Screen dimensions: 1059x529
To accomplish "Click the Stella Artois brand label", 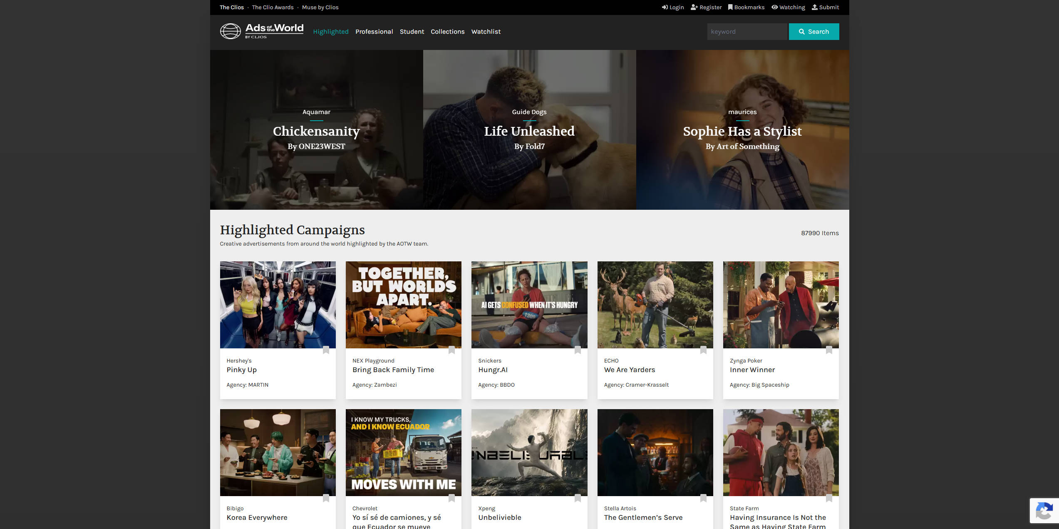I will (620, 509).
